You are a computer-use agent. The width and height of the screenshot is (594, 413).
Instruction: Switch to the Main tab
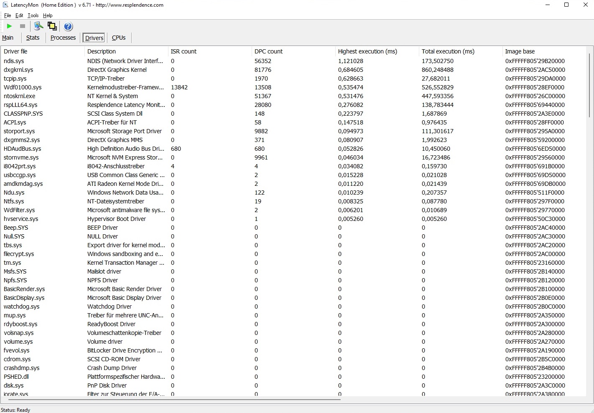(8, 38)
